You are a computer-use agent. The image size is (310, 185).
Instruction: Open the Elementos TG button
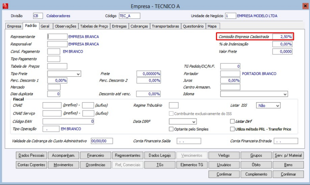click(192, 165)
